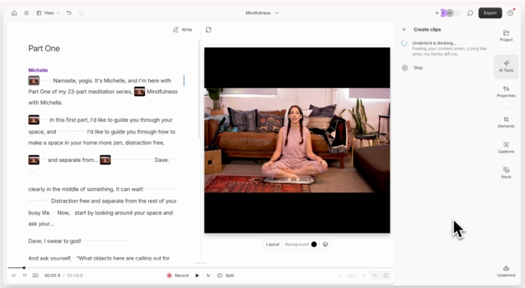Toggle the canvas fullscreen icon
The image size is (525, 288).
click(x=208, y=30)
